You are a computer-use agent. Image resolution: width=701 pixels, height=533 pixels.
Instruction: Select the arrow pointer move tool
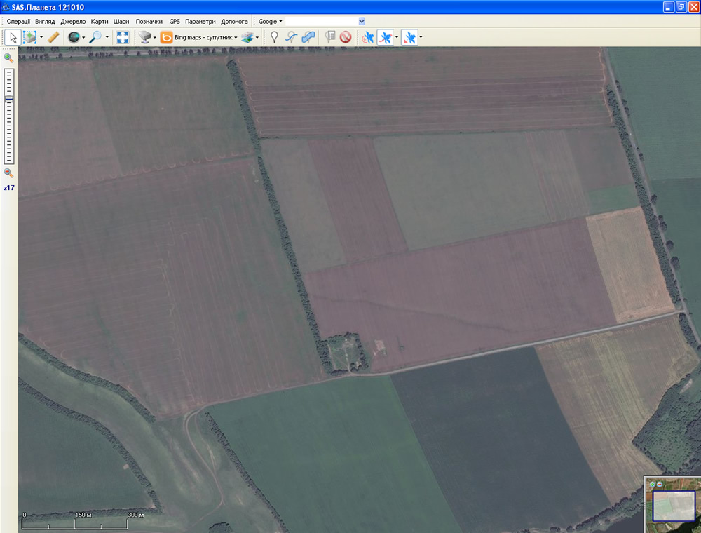tap(12, 37)
